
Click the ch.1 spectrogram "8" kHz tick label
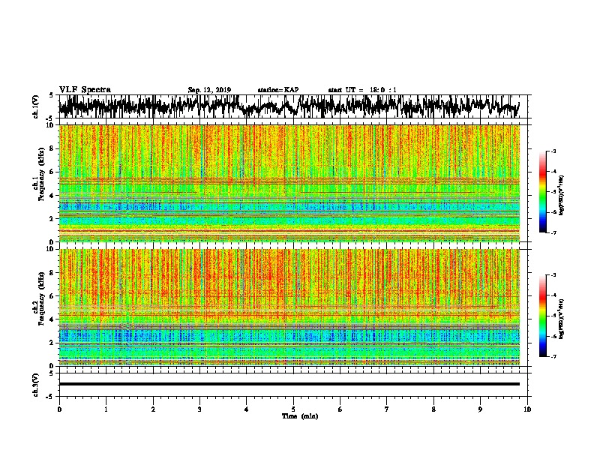click(x=52, y=148)
